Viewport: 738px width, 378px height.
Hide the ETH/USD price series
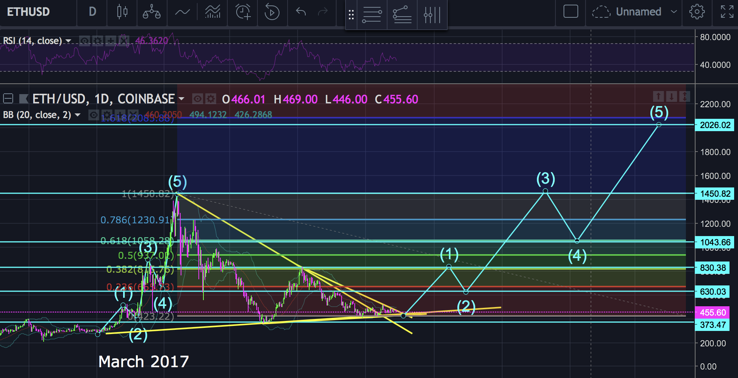tap(197, 99)
